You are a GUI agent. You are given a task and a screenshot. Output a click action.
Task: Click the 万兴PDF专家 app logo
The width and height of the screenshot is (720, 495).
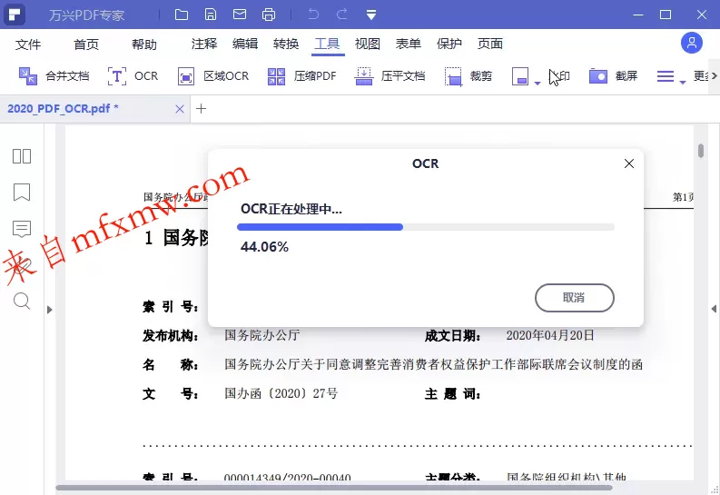point(15,15)
